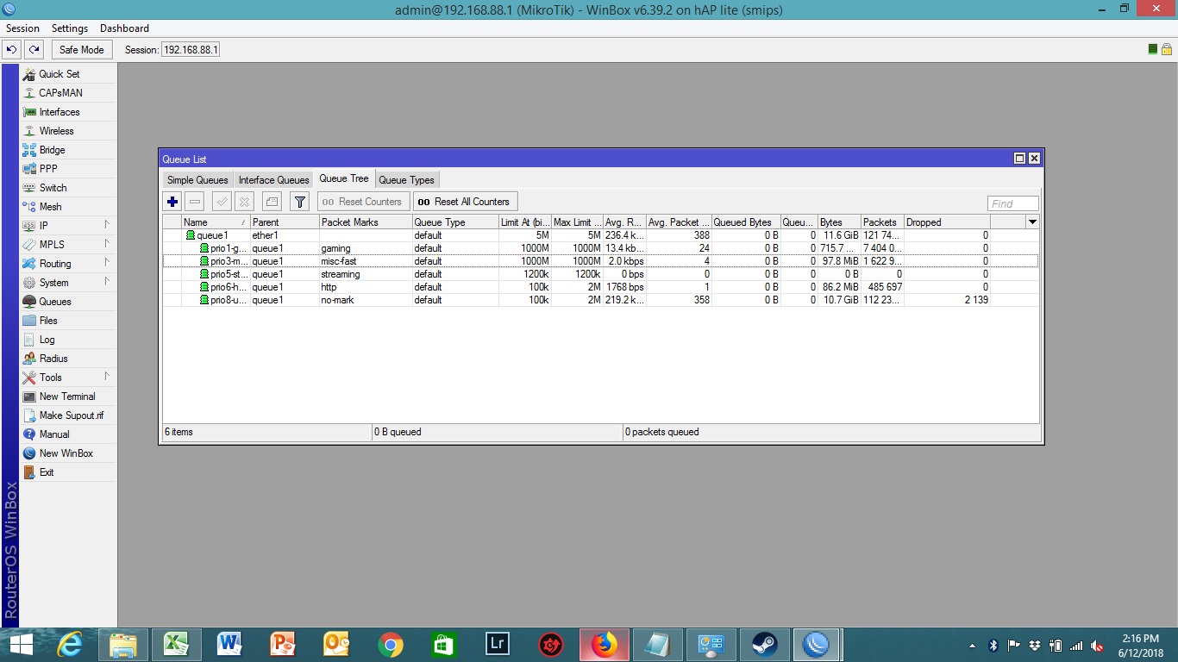1178x662 pixels.
Task: Open the Windows Start menu
Action: (21, 645)
